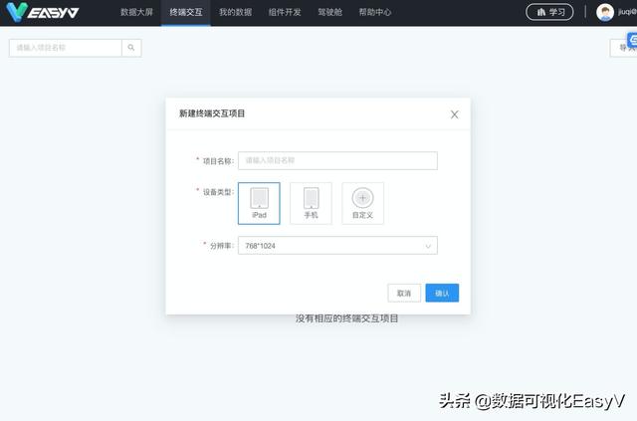Click the 项目名称 input field
Image resolution: width=637 pixels, height=421 pixels.
coord(337,160)
